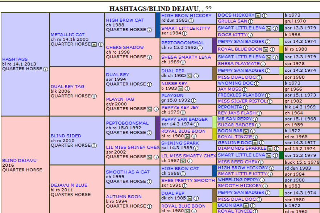Follow the DEJAVU N BLUE link
Screen dimensions: 320x213
click(69, 185)
